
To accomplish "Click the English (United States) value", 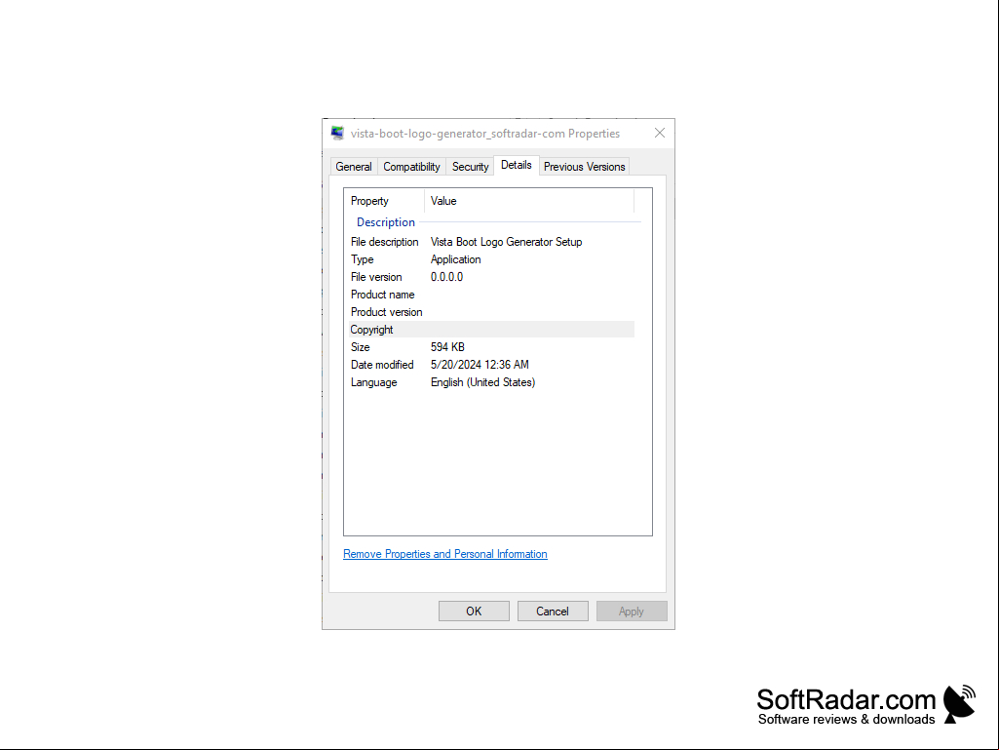I will click(x=483, y=382).
